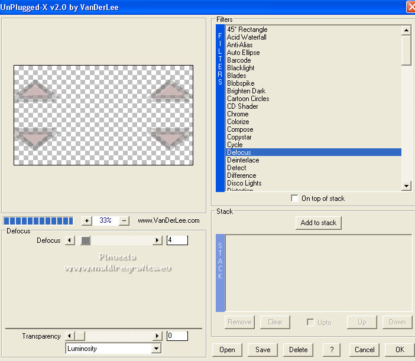
Task: Select the CD Shader filter
Action: pos(314,106)
